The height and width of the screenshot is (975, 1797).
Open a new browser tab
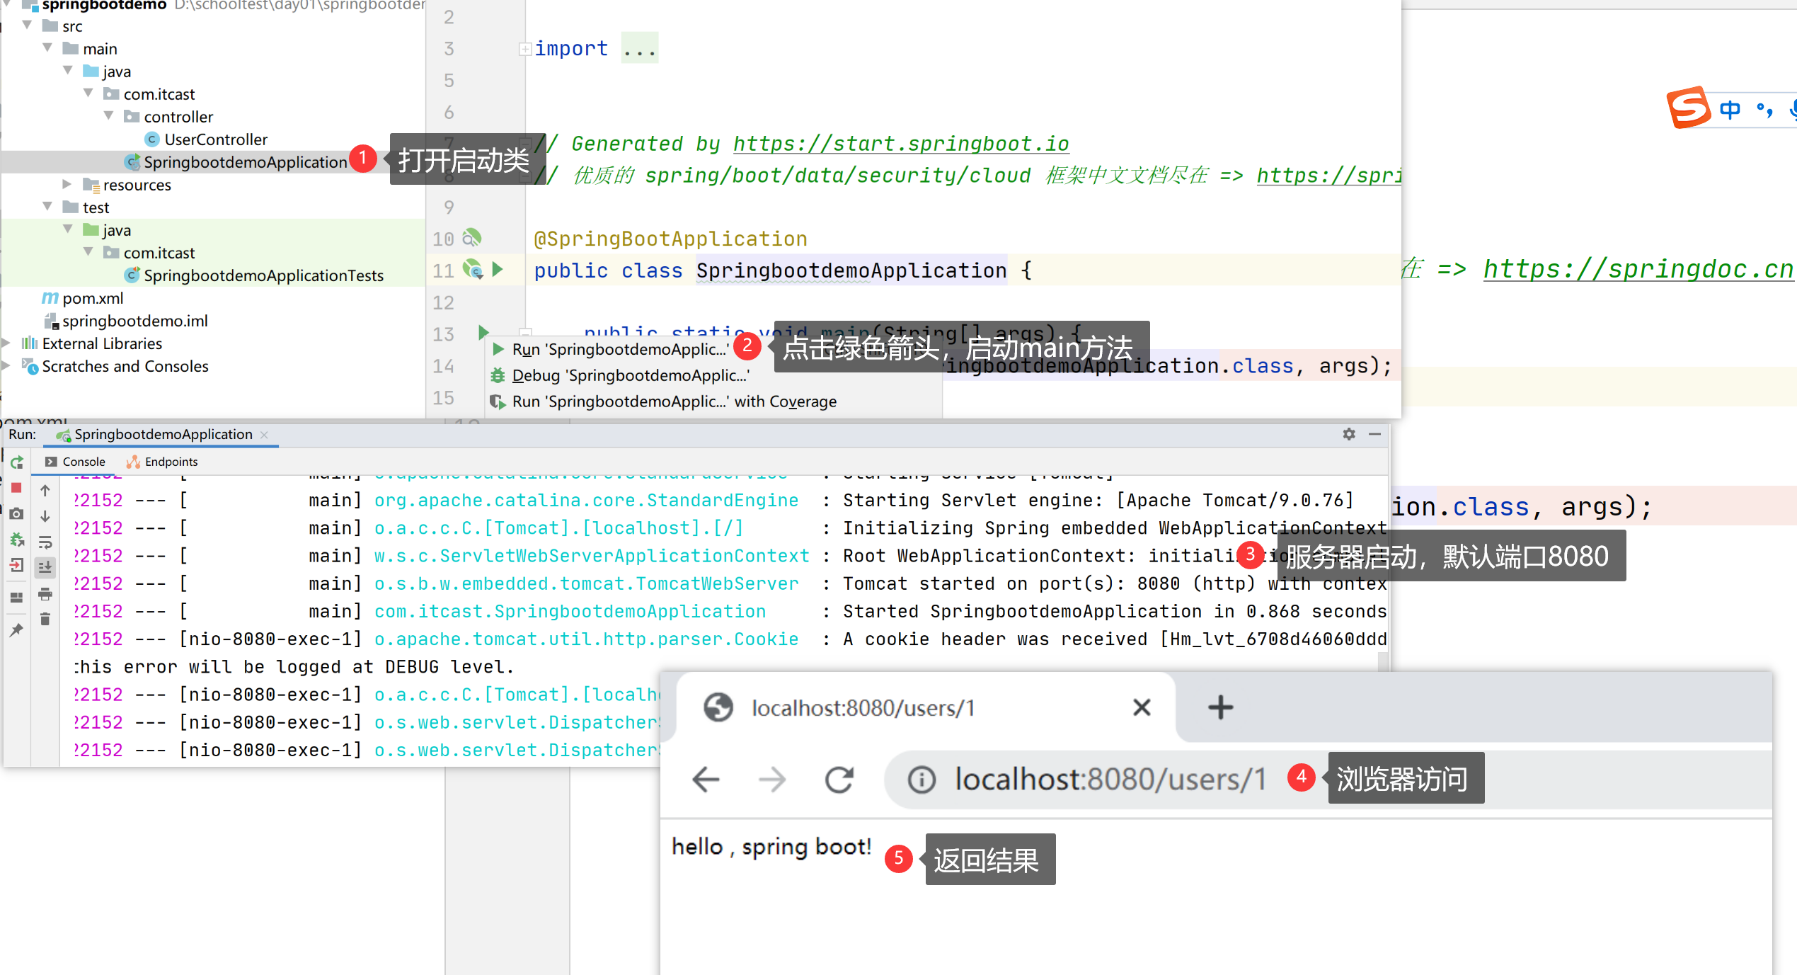click(x=1220, y=707)
